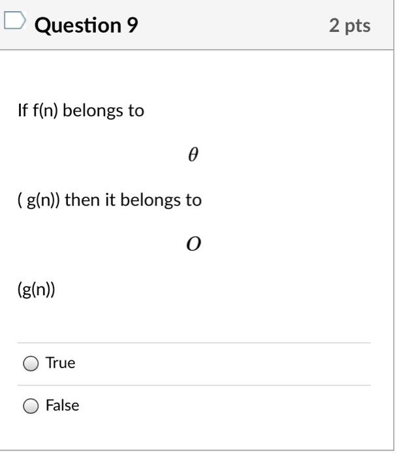
Task: Click the word "it" before "belongs to"
Action: 110,200
